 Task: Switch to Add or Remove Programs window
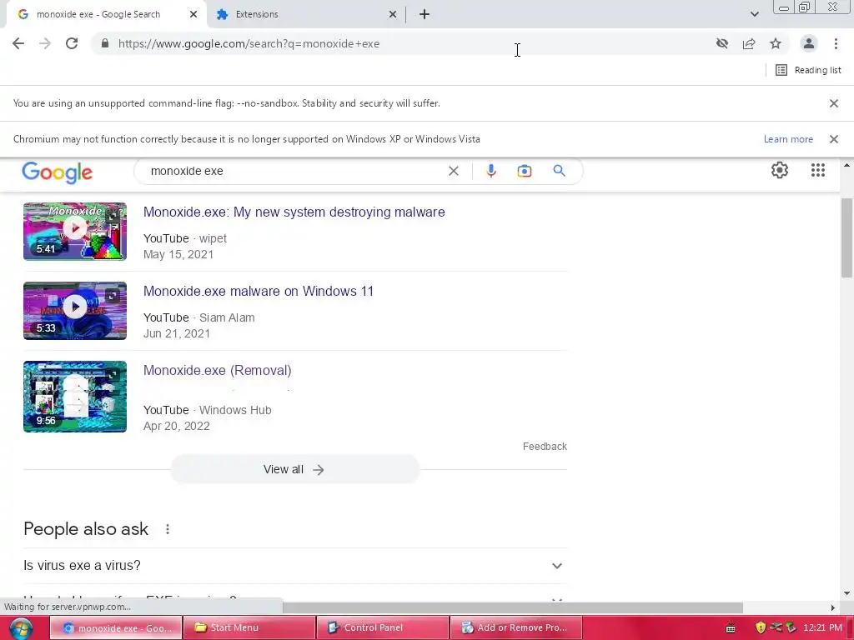coord(516,627)
